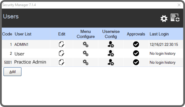
Task: Open edit for Practice Admin
Action: tap(61, 62)
